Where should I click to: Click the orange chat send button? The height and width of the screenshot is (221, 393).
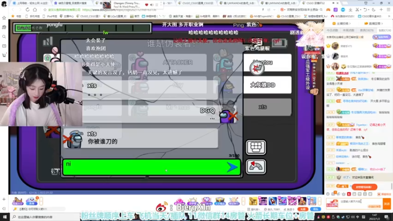(x=387, y=204)
